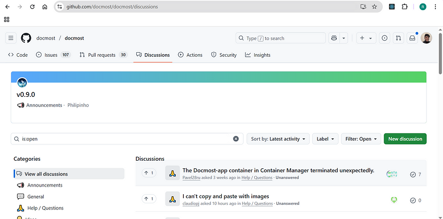
Task: Open the browser home page icon
Action: tap(45, 7)
